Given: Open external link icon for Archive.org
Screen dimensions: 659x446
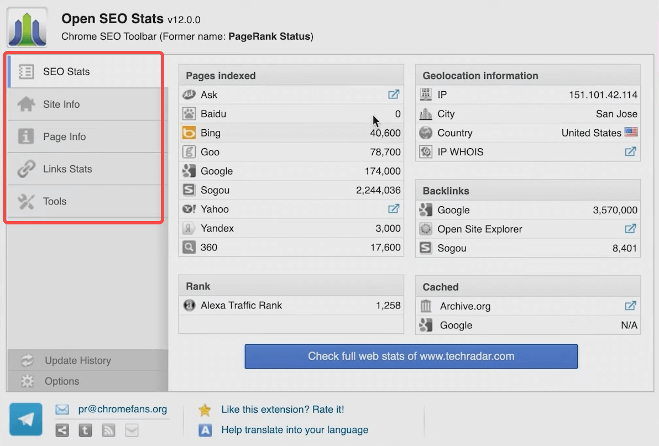Looking at the screenshot, I should tap(630, 306).
